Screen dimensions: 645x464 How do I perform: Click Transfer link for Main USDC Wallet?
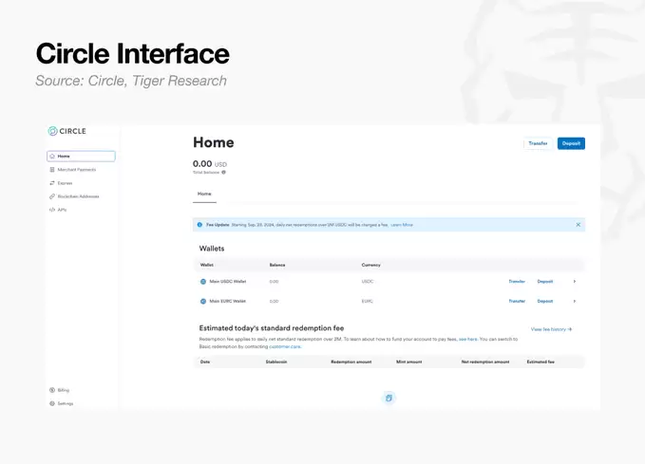coord(517,282)
